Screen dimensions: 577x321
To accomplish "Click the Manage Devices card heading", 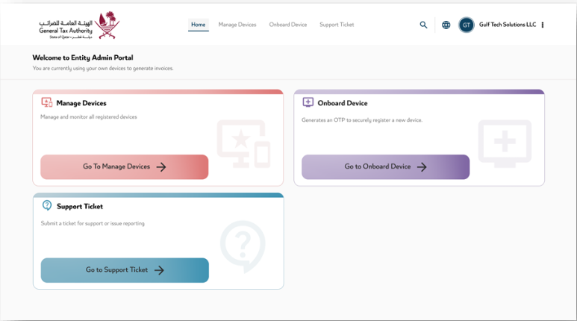I will [81, 103].
